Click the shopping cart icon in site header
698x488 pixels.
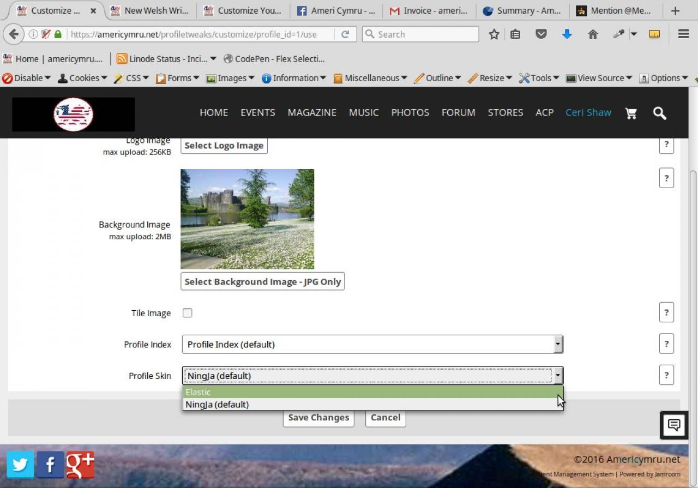point(631,113)
